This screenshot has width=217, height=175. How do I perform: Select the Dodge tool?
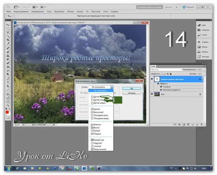coord(8,74)
